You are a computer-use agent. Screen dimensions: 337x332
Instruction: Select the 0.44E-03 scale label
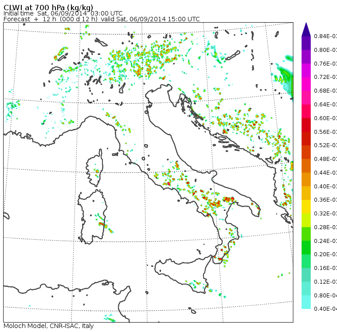pos(325,173)
